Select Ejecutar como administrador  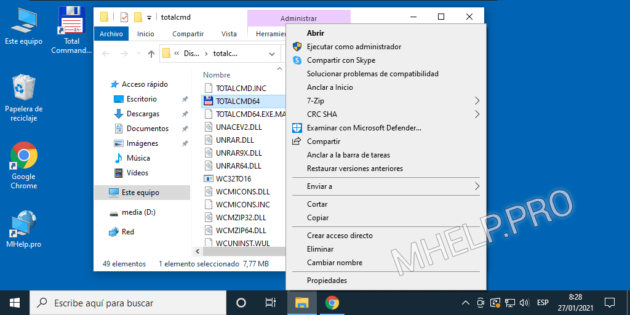tap(354, 47)
